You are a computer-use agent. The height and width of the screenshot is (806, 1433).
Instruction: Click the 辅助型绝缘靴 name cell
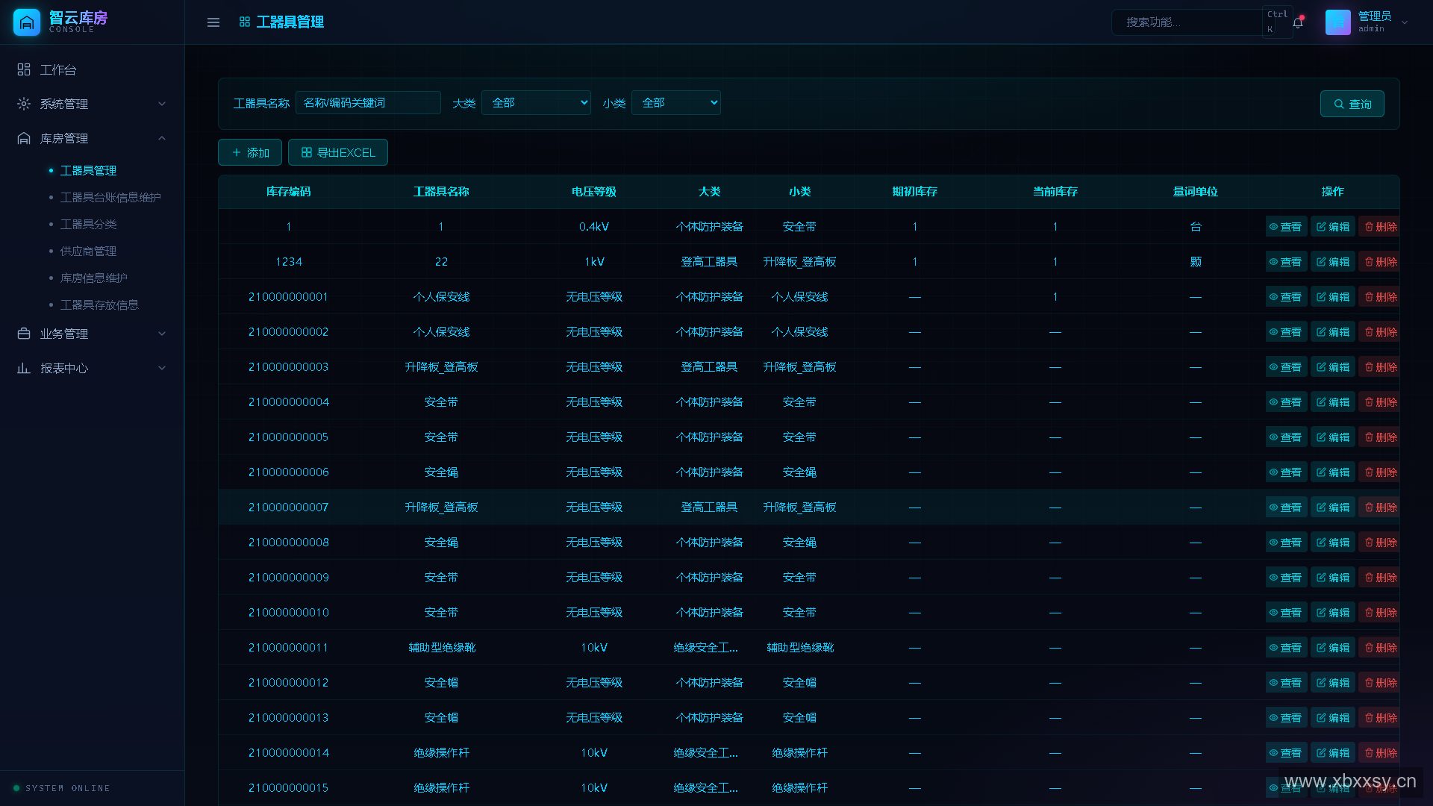click(442, 648)
